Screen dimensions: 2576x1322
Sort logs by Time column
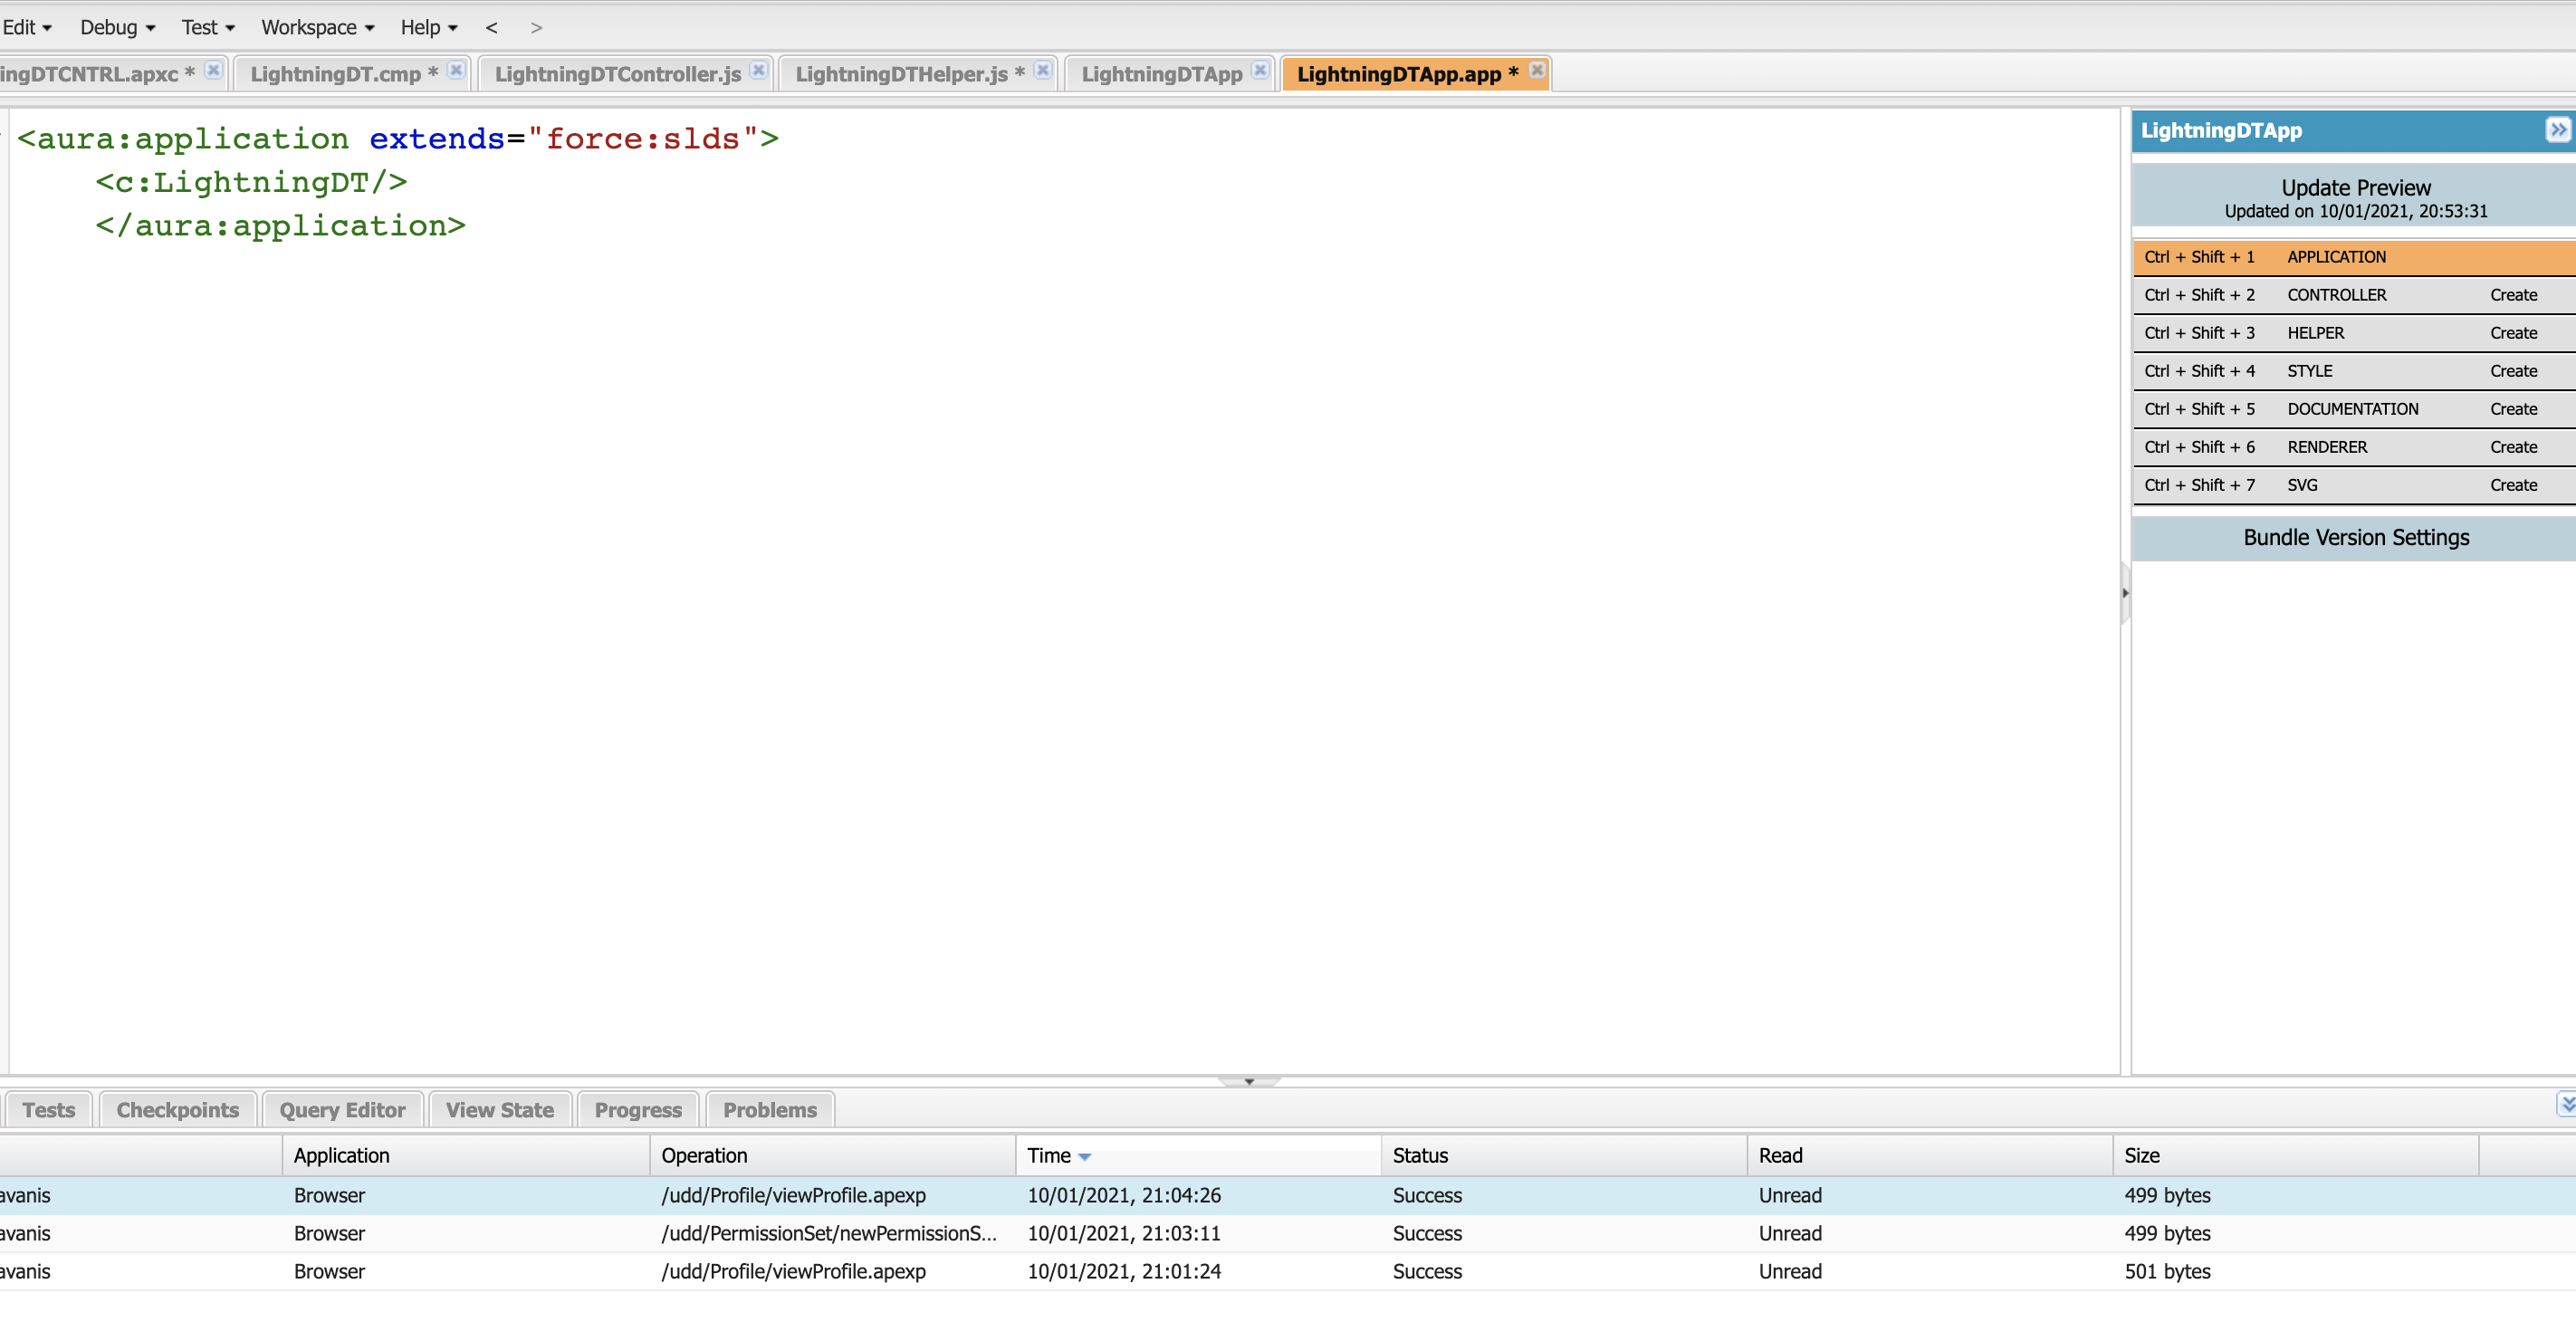(1050, 1155)
